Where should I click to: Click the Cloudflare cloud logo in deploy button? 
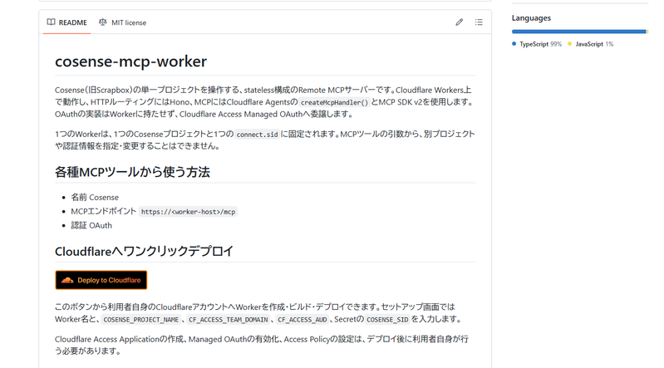point(67,280)
